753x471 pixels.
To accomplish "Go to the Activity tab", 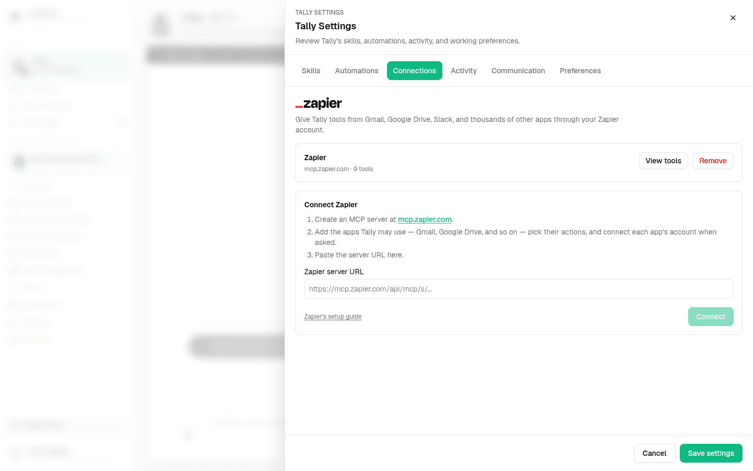I will [x=464, y=71].
